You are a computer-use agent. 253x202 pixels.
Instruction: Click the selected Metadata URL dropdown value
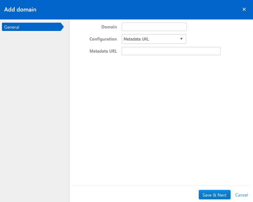pos(136,39)
